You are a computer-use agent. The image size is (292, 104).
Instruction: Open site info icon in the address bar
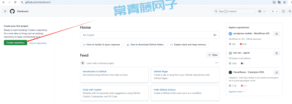click(x=22, y=2)
